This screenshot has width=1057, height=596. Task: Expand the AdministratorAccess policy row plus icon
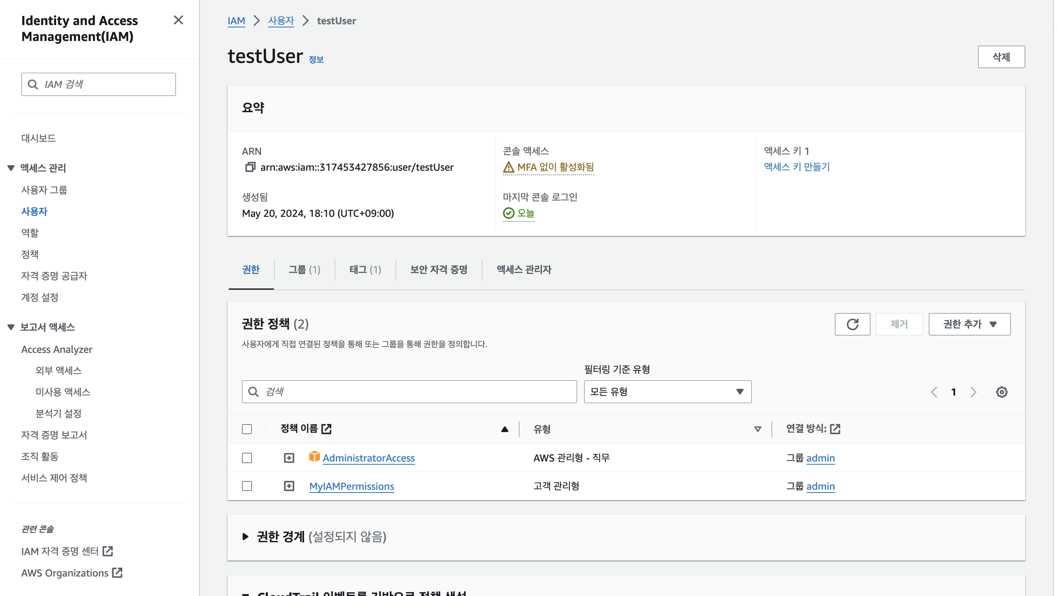point(289,458)
